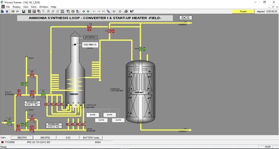This screenshot has width=279, height=149.
Task: Click the blue X toolbar icon
Action: pyautogui.click(x=7, y=11)
